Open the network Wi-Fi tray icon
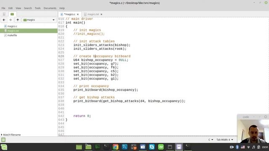The image size is (269, 151). [248, 147]
